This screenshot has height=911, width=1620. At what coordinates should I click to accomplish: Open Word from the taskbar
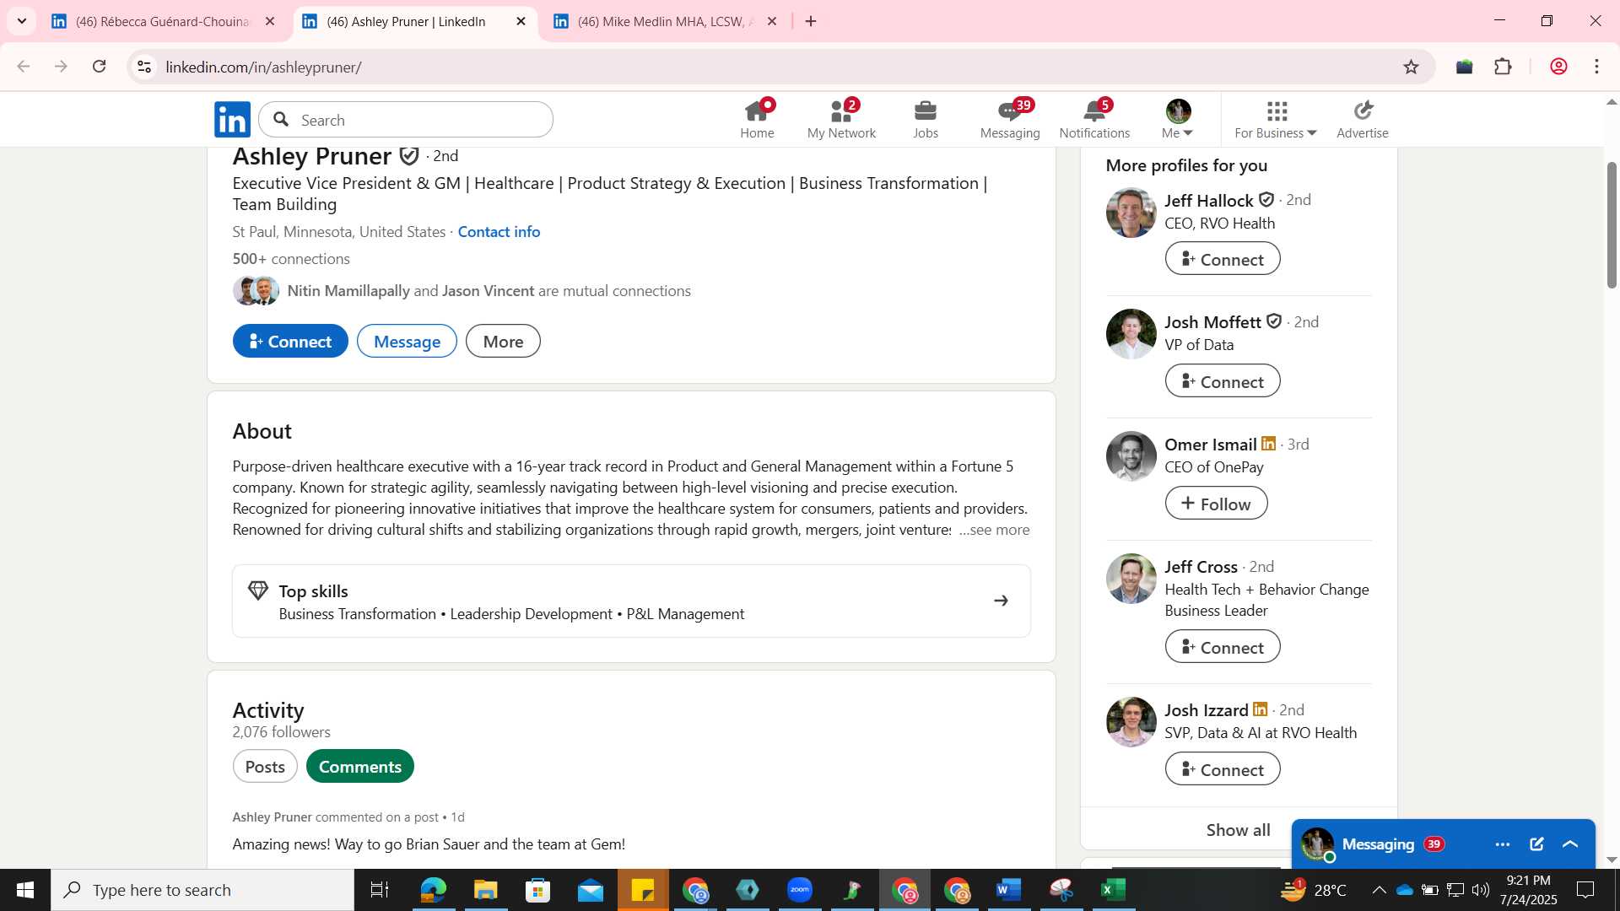pos(1009,890)
